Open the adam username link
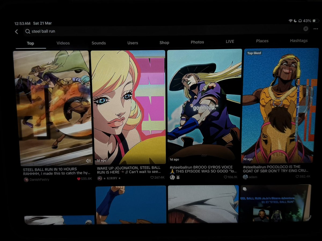 pos(253,177)
